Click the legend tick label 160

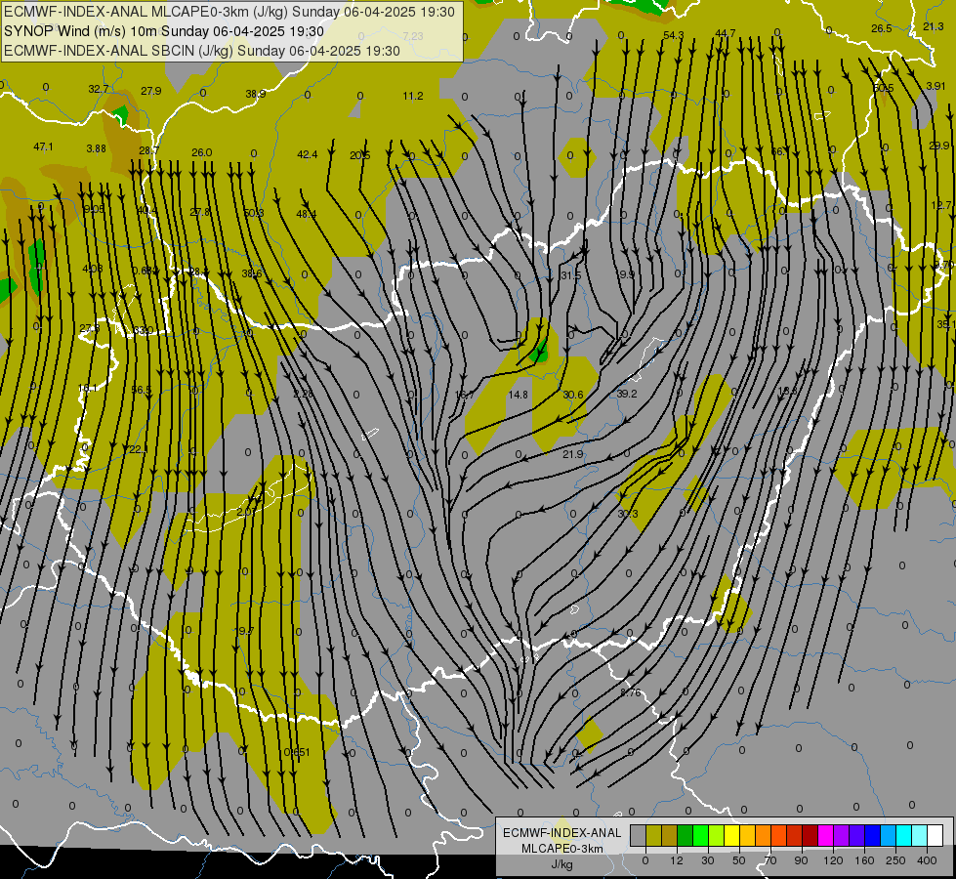(x=864, y=860)
